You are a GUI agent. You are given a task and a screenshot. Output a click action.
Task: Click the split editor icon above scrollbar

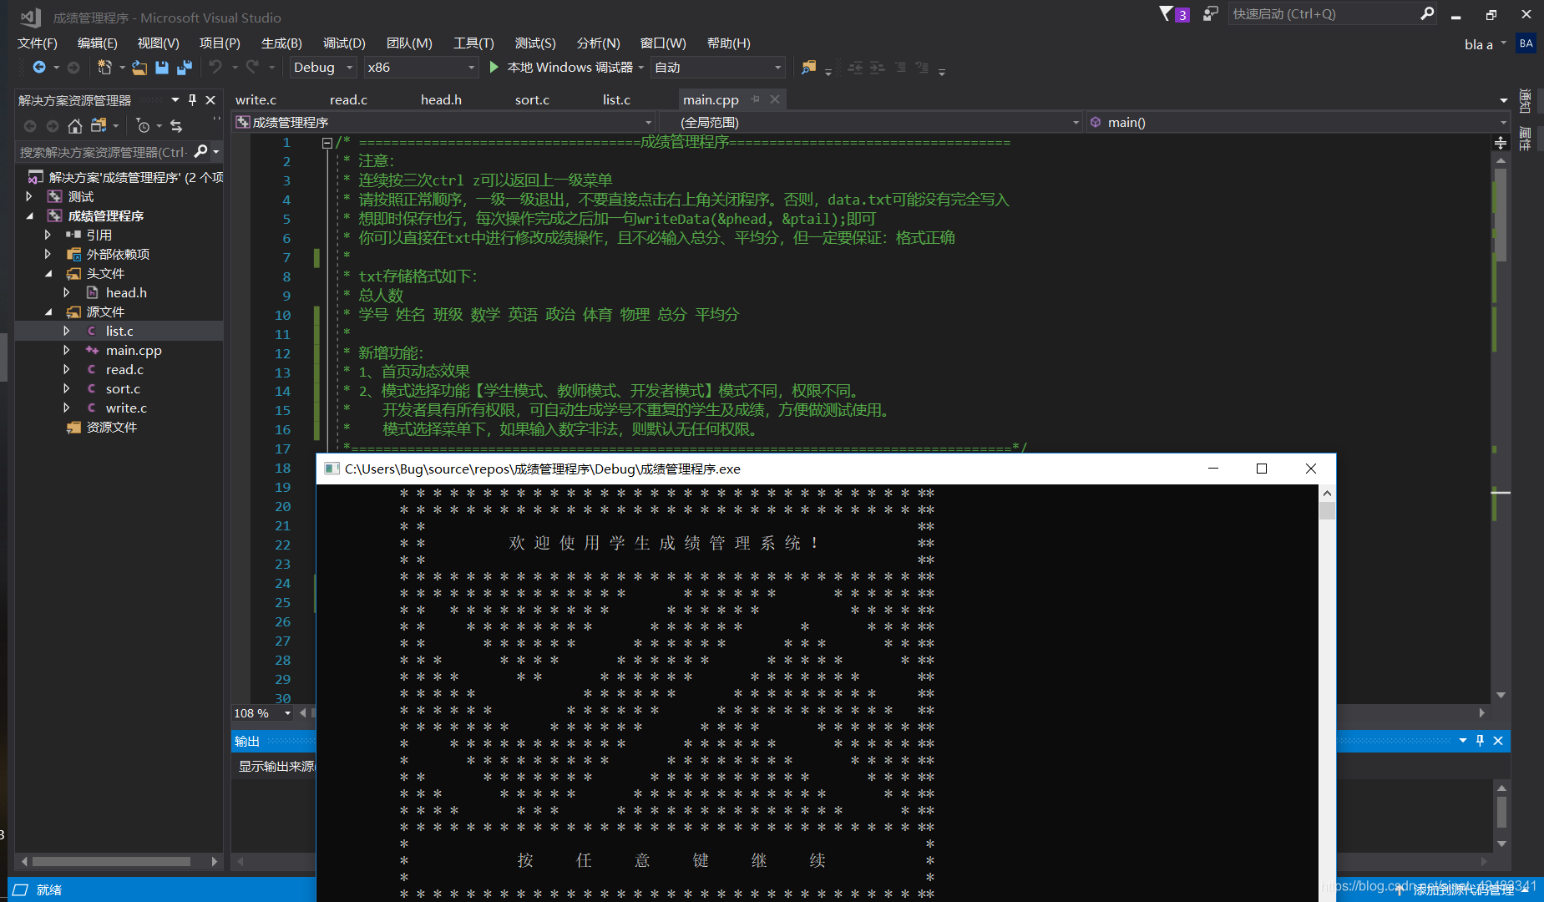tap(1501, 143)
